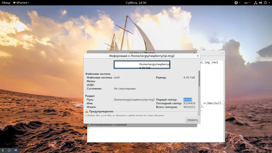Select the last sector value 9104459
Screen dimensions: 272x153
click(x=189, y=103)
